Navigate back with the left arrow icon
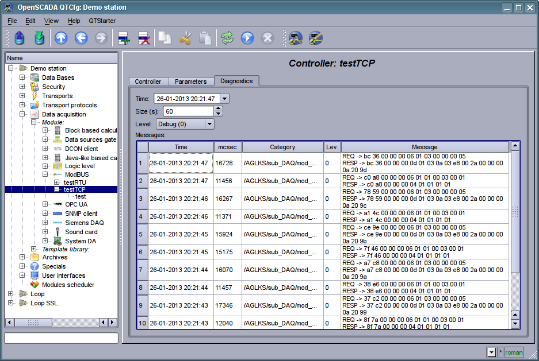 tap(81, 38)
